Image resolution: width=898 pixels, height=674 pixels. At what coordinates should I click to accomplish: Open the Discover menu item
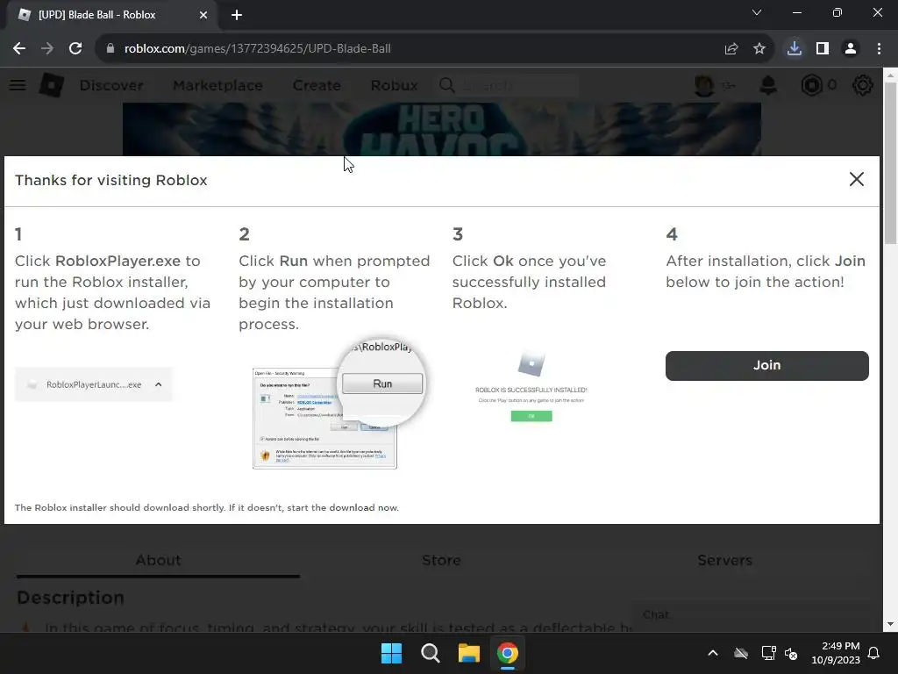(x=111, y=85)
